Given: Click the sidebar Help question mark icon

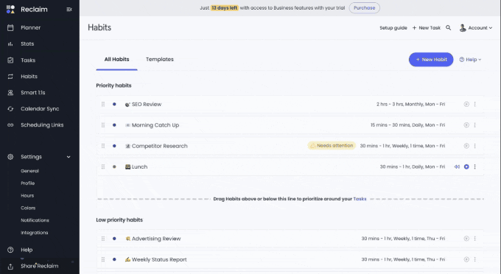Looking at the screenshot, I should coord(10,250).
